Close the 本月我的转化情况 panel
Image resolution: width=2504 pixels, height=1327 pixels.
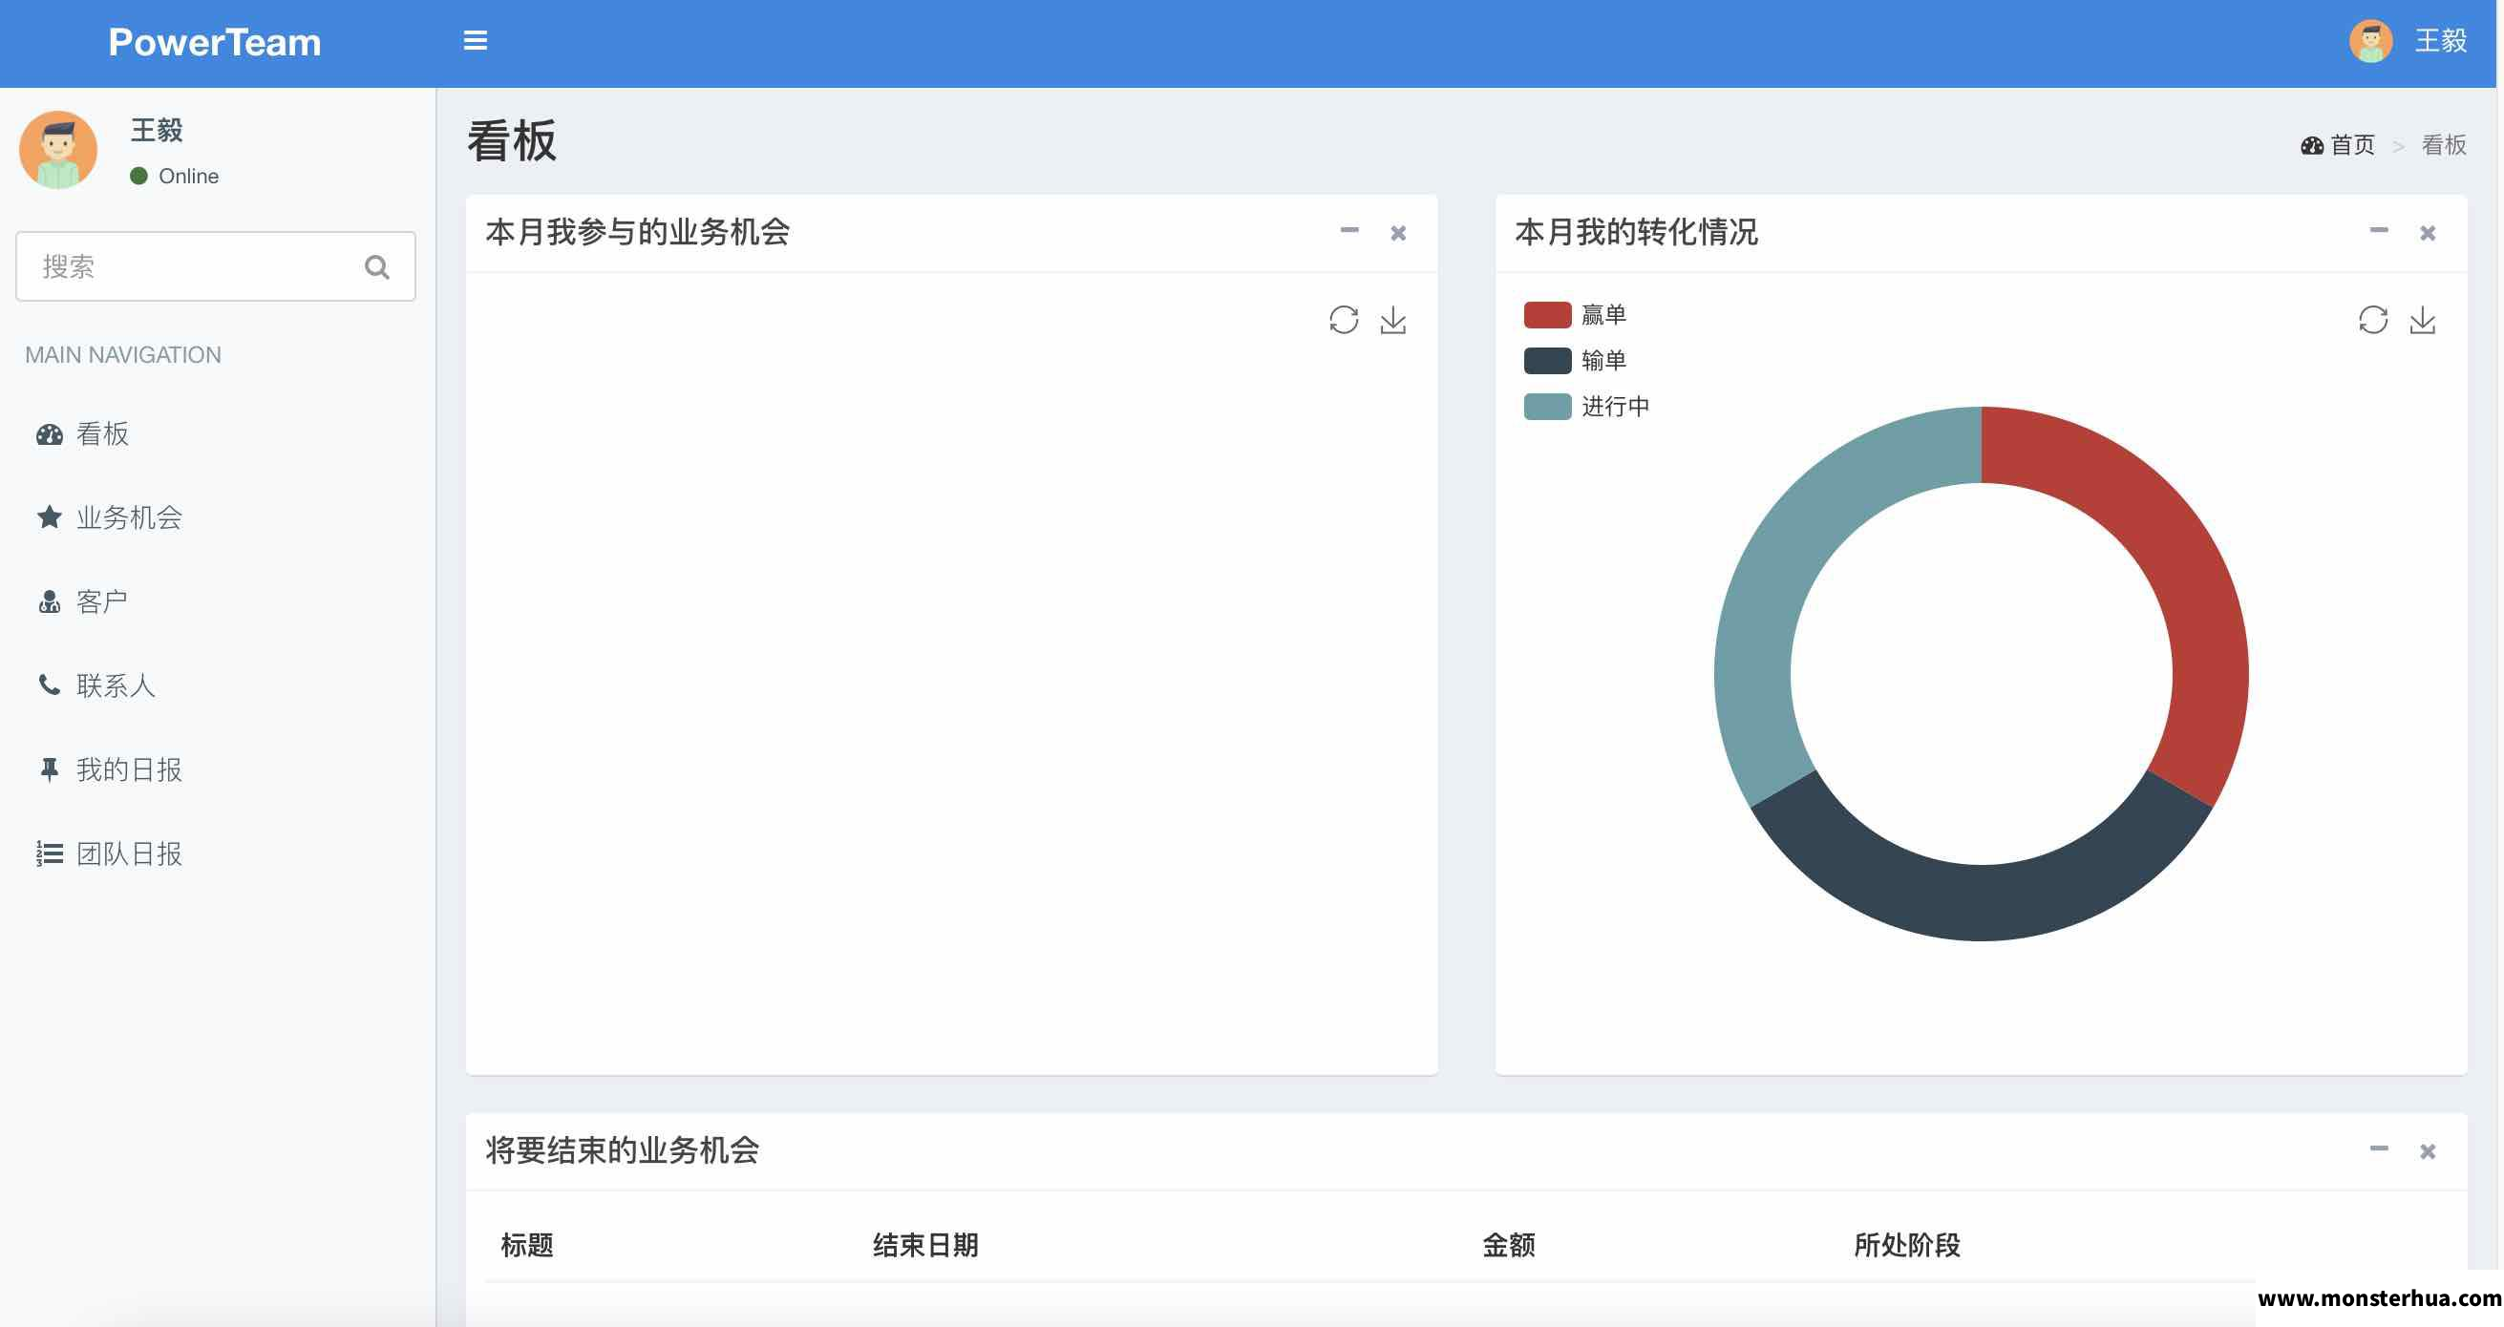tap(2428, 233)
